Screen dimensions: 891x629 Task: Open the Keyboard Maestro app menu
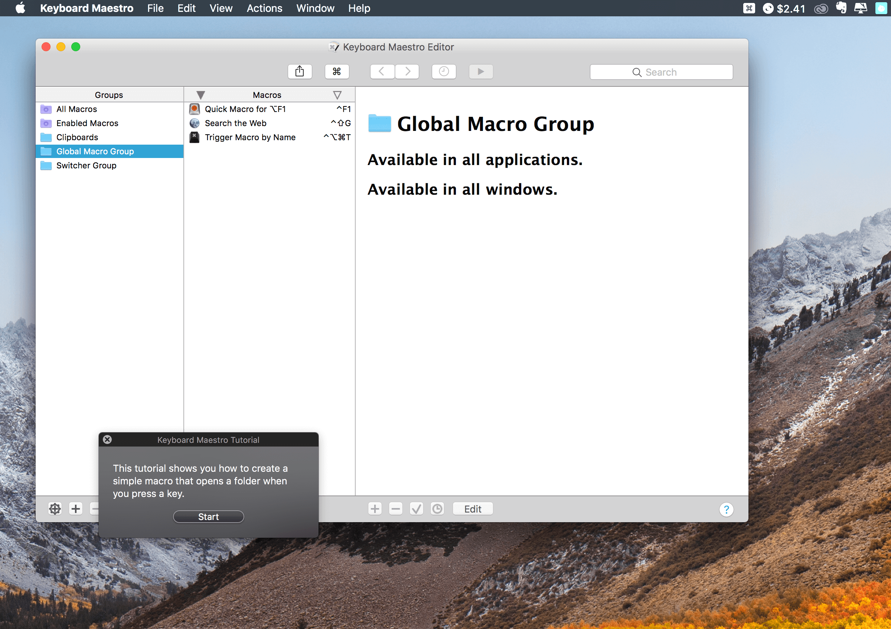click(x=87, y=8)
